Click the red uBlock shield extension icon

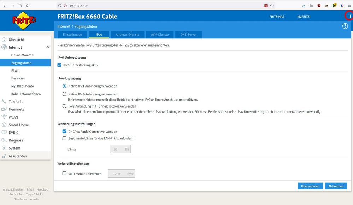coord(319,6)
